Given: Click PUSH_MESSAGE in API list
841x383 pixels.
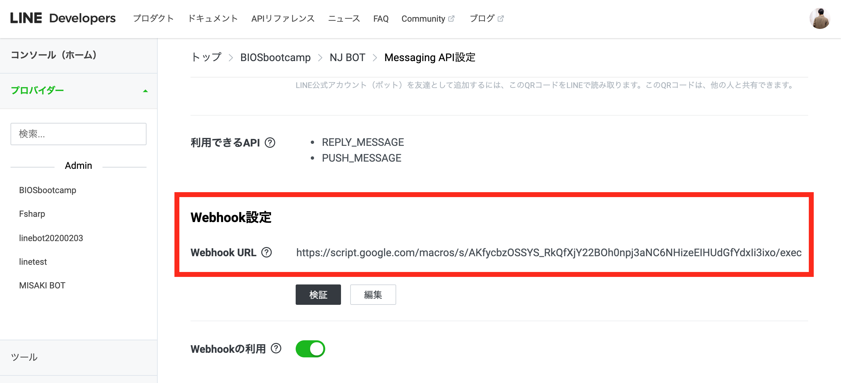Looking at the screenshot, I should pos(361,158).
